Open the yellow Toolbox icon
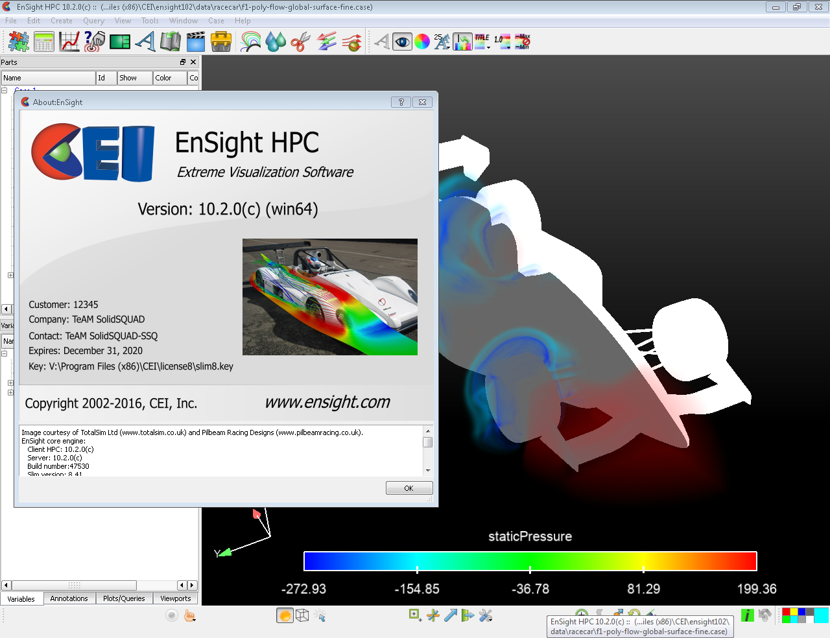The height and width of the screenshot is (638, 830). point(221,41)
